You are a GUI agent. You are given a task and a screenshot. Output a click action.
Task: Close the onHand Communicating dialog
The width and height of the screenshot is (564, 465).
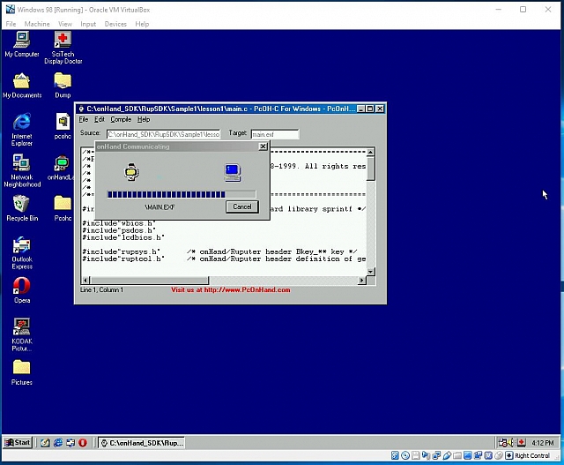pyautogui.click(x=263, y=146)
